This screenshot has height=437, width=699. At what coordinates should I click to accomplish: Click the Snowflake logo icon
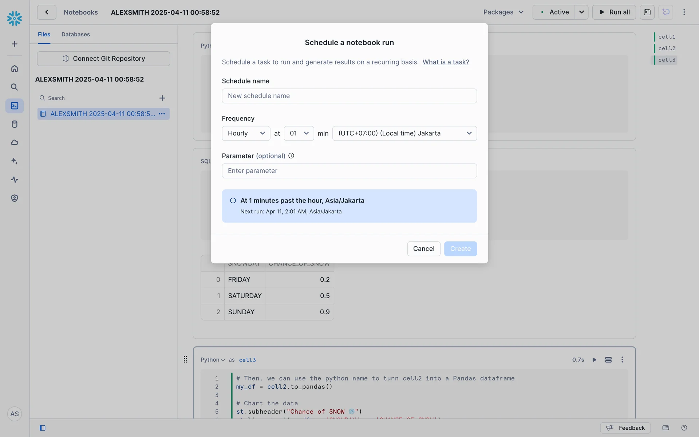pyautogui.click(x=15, y=18)
